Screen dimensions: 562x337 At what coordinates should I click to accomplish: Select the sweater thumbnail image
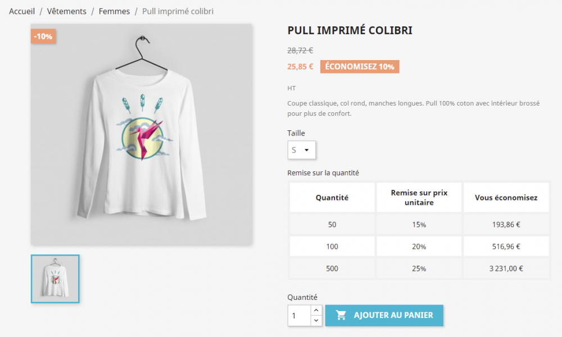point(55,279)
